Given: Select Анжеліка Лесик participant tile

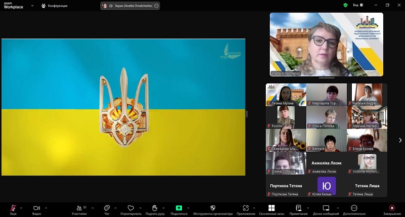Looking at the screenshot, I should (327, 163).
